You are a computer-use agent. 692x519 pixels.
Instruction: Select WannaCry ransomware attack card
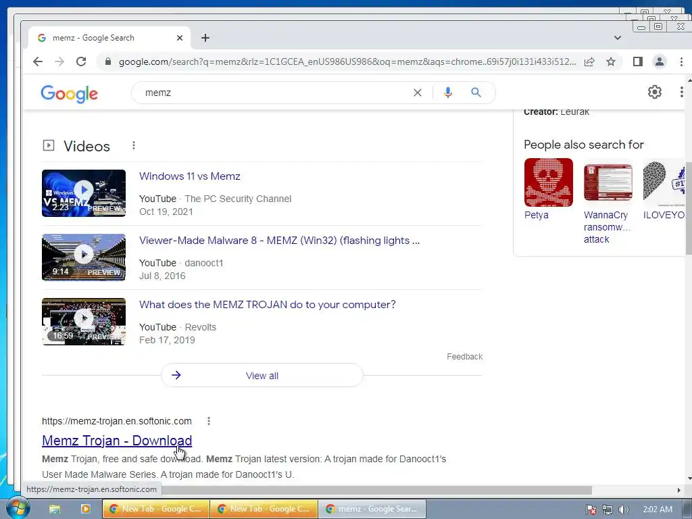tap(608, 202)
